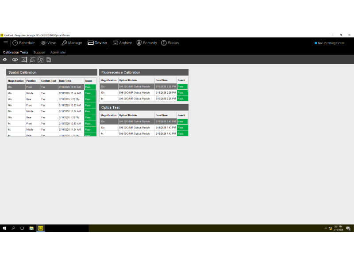
Task: Go to the Archive tab
Action: click(122, 43)
